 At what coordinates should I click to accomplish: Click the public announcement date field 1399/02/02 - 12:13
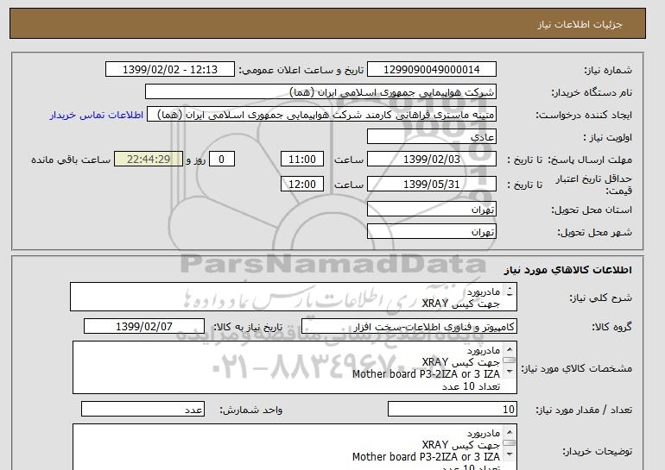pyautogui.click(x=169, y=70)
